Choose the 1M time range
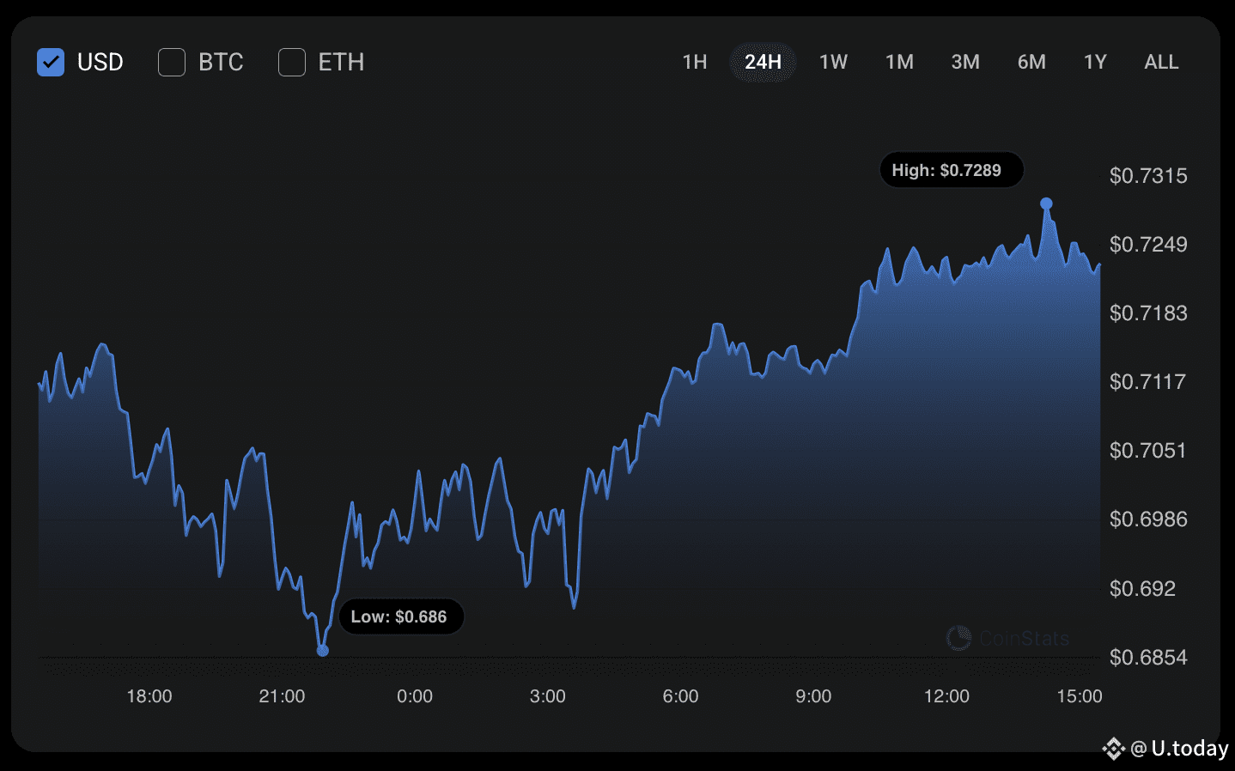The width and height of the screenshot is (1235, 771). coord(899,62)
